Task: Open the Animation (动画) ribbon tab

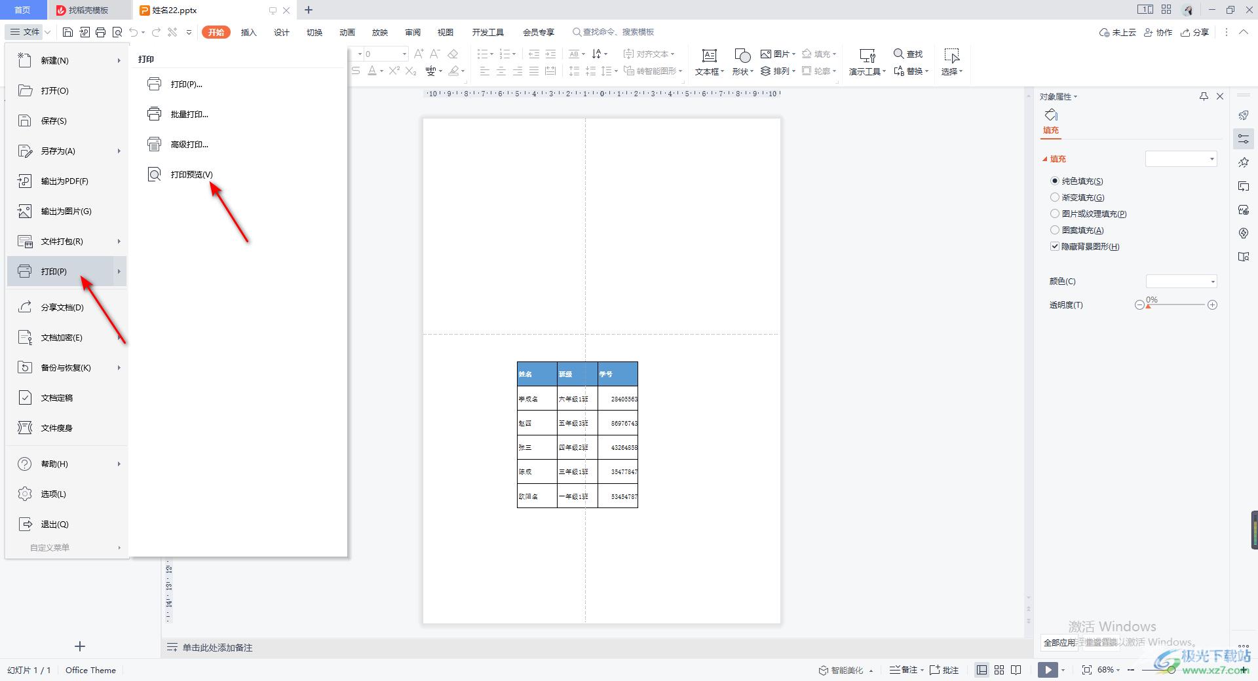Action: pyautogui.click(x=347, y=32)
